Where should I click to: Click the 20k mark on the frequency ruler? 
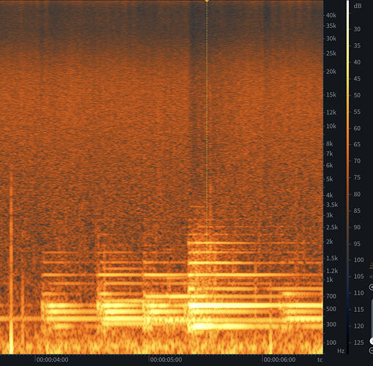tap(331, 72)
